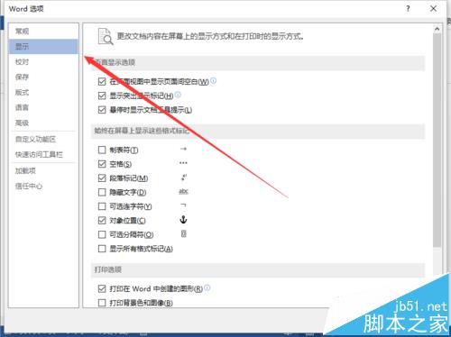
Task: Click the tab arrow symbol beside 制表符
Action: [x=183, y=149]
